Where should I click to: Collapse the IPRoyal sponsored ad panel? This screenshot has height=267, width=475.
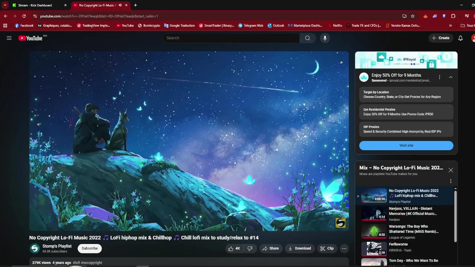click(x=451, y=77)
